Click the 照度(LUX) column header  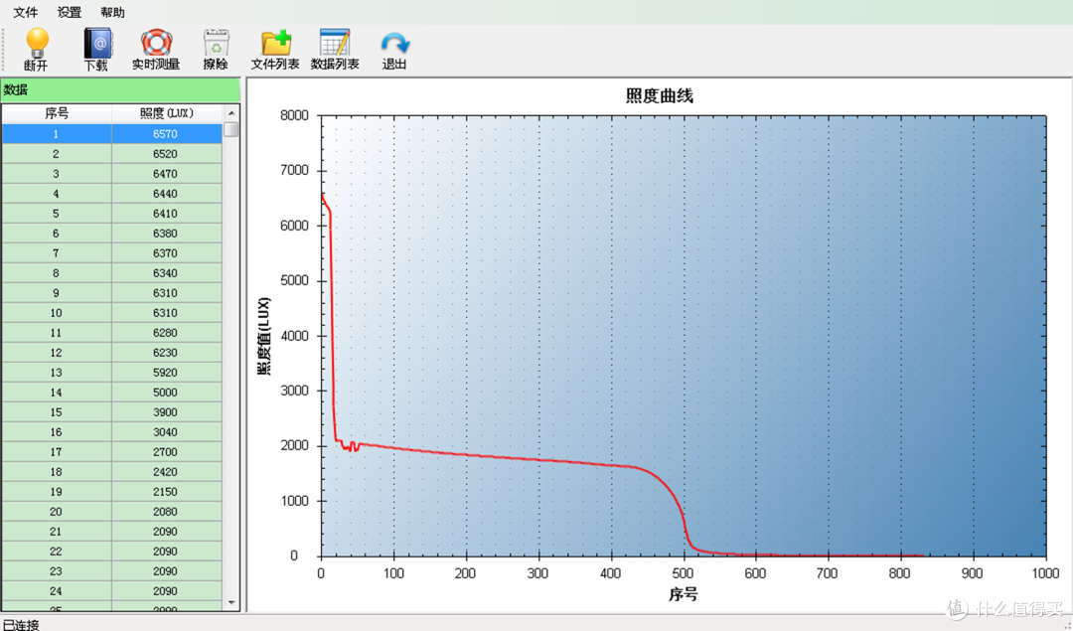pos(167,113)
